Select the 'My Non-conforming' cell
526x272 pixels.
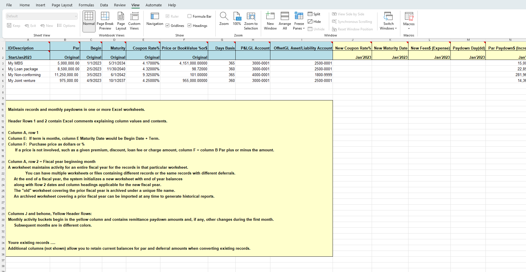[28, 75]
